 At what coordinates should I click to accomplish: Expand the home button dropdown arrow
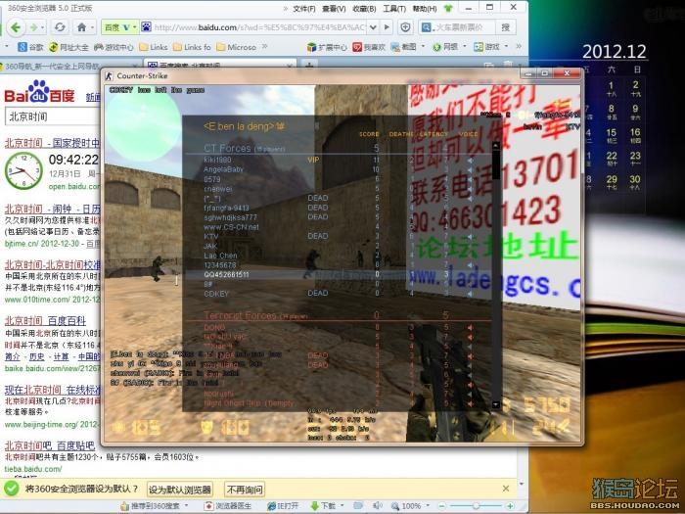92,27
